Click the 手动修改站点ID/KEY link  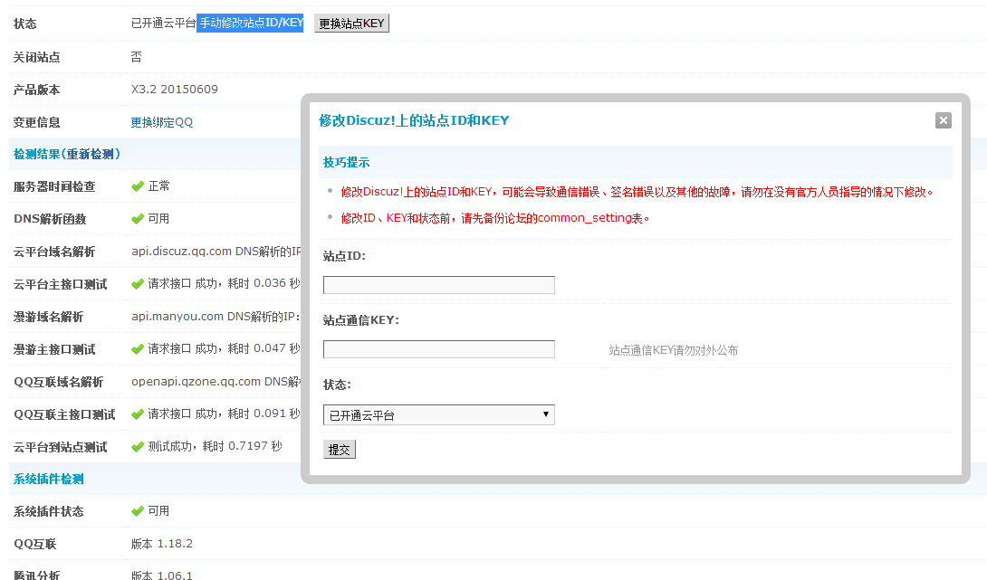(251, 23)
